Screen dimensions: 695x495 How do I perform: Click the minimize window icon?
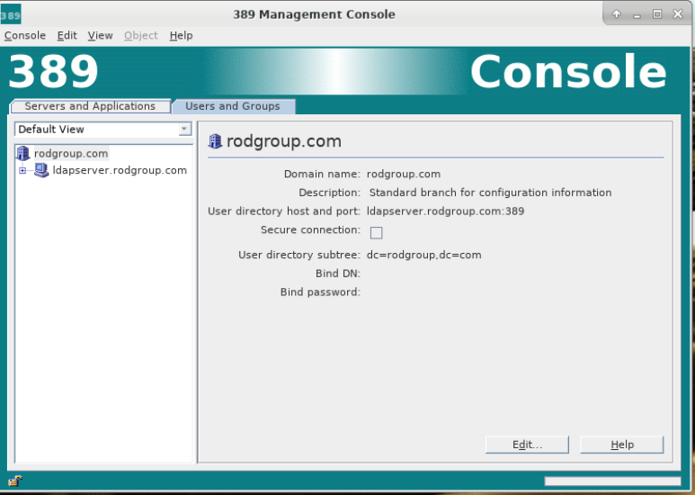(637, 13)
